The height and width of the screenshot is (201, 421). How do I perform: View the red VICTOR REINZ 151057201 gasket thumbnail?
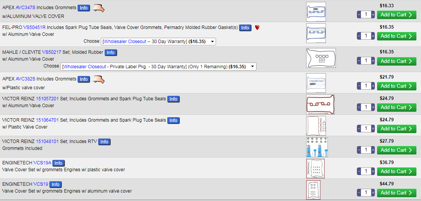(320, 105)
